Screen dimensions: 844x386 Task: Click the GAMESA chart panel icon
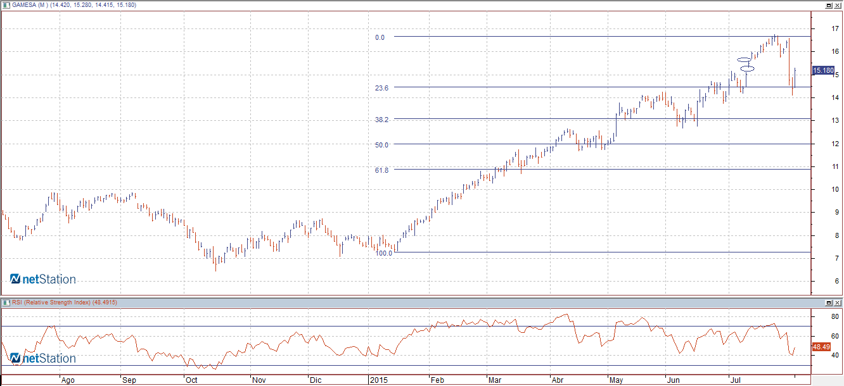pos(6,5)
